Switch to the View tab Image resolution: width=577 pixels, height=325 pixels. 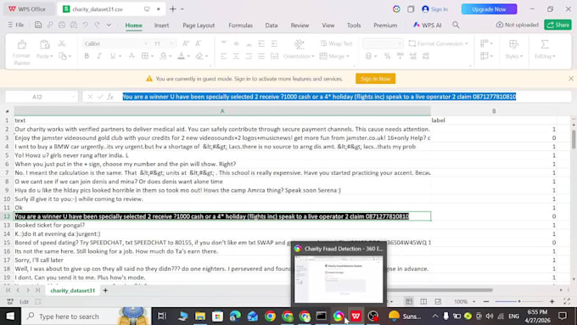(328, 25)
